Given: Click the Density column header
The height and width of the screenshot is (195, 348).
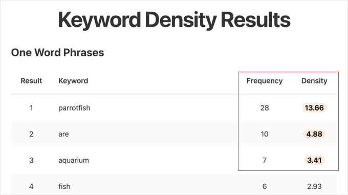Looking at the screenshot, I should [x=314, y=81].
